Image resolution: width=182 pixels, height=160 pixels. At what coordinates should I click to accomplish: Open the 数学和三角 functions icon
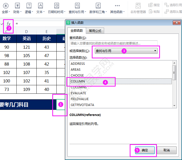pyautogui.click(x=98, y=6)
